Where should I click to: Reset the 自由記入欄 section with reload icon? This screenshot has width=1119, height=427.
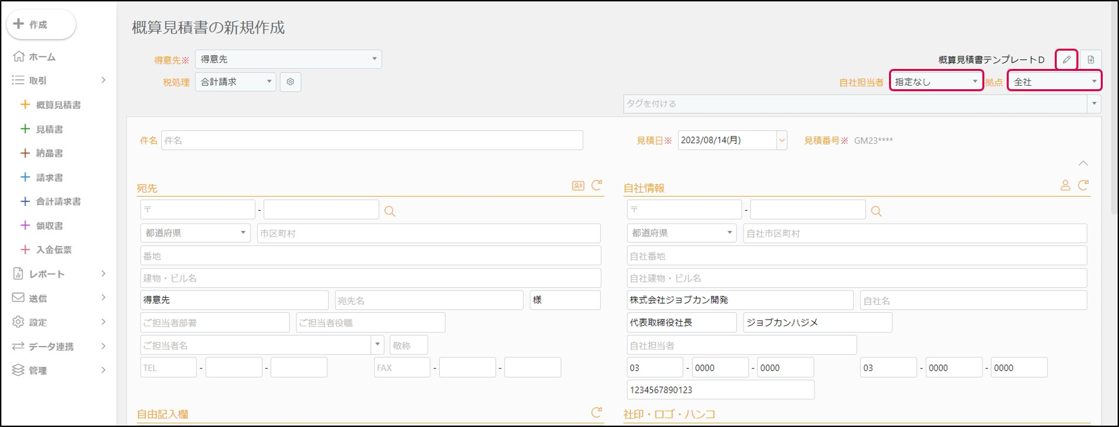(597, 412)
